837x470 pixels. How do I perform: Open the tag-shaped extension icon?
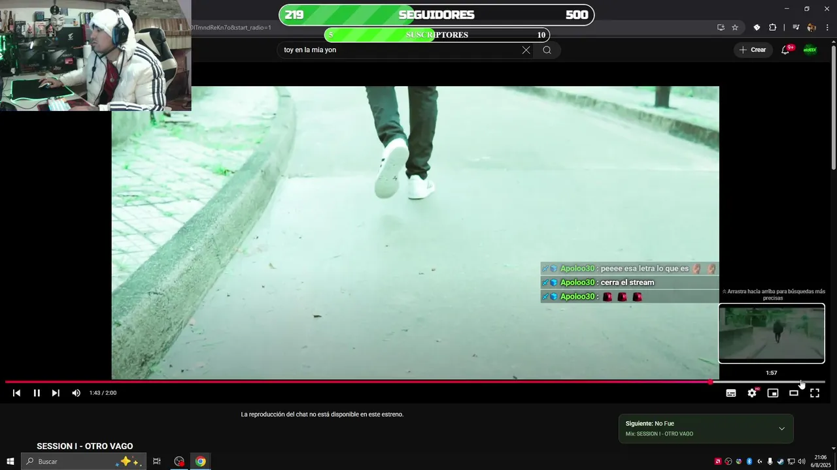coord(757,27)
